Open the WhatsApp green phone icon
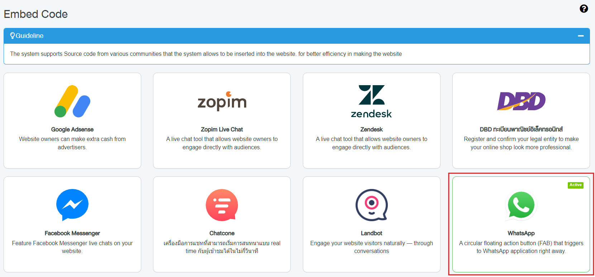 (x=521, y=205)
